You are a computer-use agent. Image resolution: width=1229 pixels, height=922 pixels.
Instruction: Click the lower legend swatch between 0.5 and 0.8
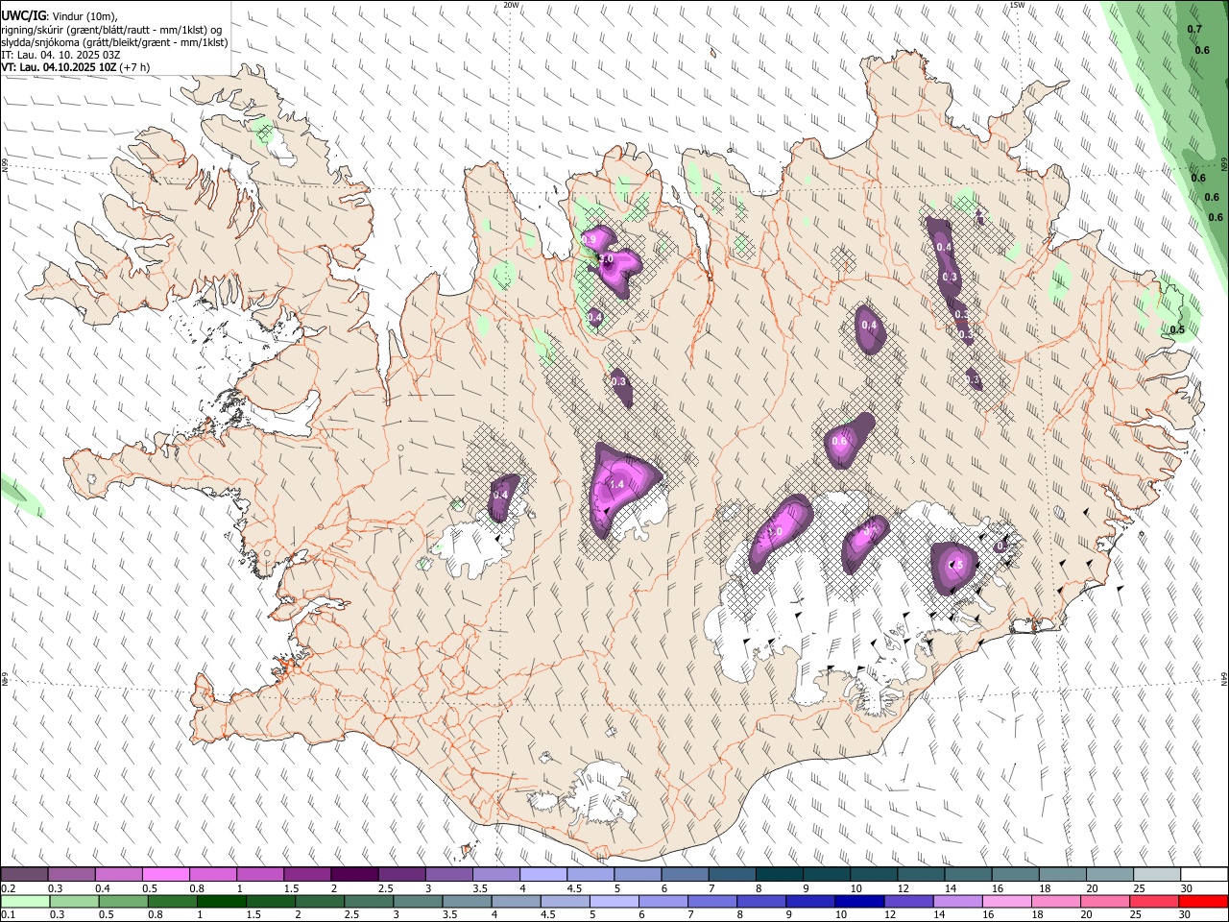(x=123, y=902)
